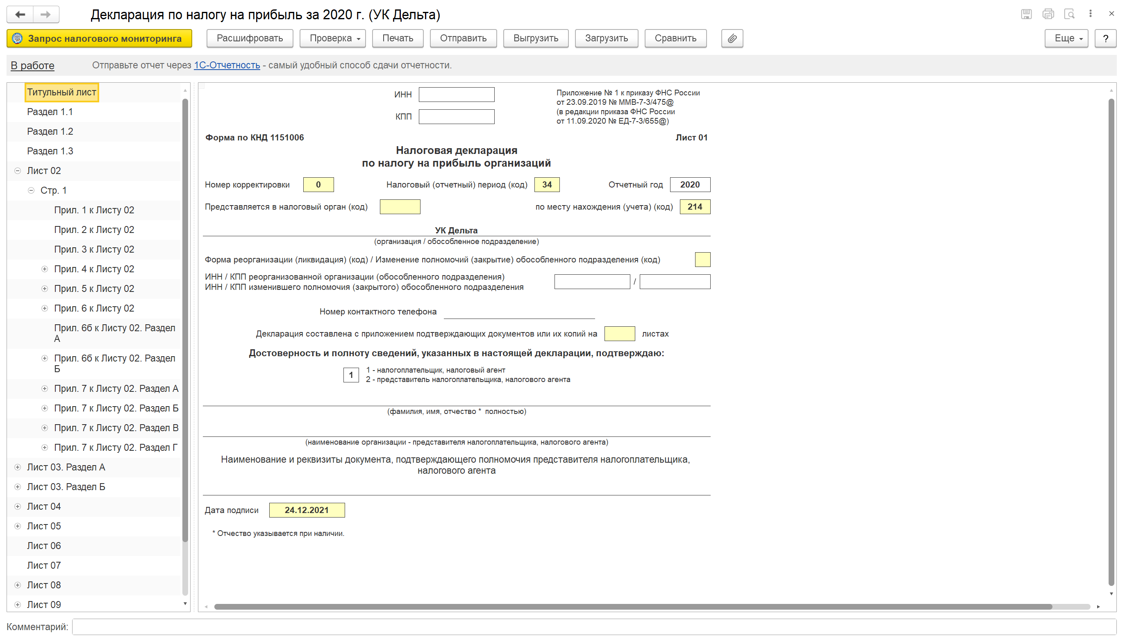
Task: Follow the 1С-Отчетность hyperlink
Action: (x=227, y=65)
